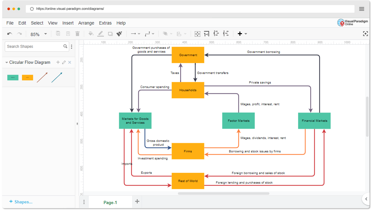Add shape to Circular Flow Diagram palette
Image resolution: width=373 pixels, height=212 pixels.
pos(58,62)
